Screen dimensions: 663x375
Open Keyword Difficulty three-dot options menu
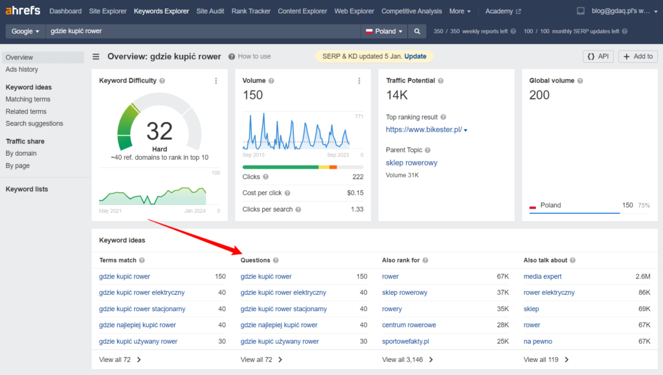click(x=216, y=81)
